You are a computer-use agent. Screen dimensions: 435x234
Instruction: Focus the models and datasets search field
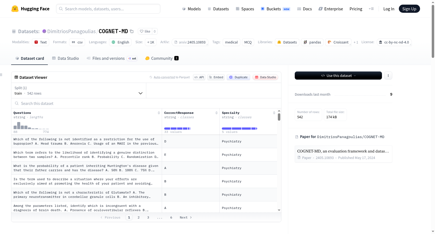tap(108, 9)
